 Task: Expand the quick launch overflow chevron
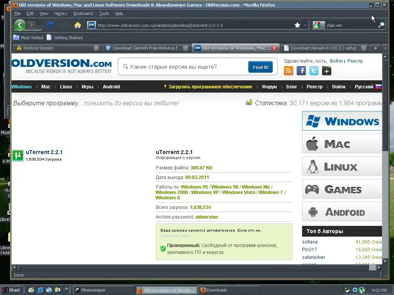point(66,289)
